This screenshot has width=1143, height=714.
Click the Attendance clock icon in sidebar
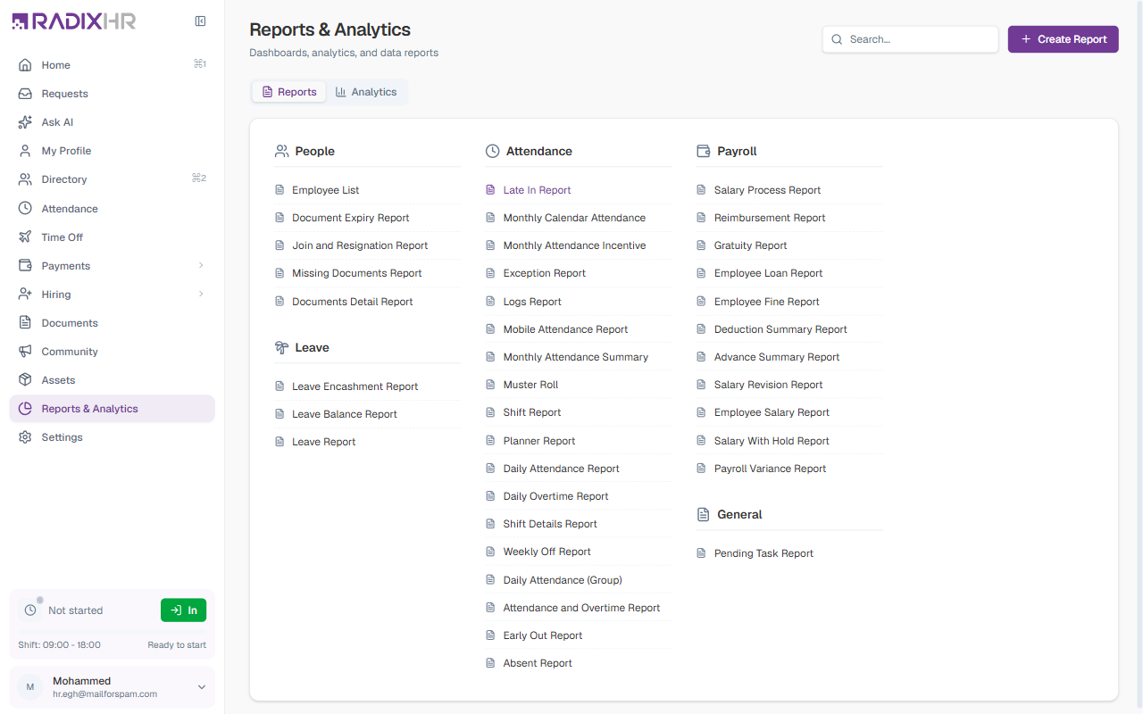25,209
